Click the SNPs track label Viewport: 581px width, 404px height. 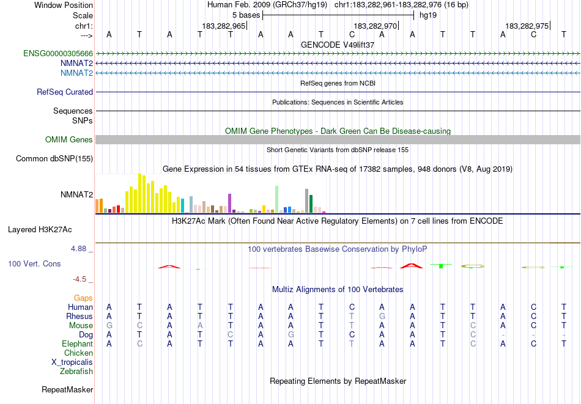tap(83, 121)
